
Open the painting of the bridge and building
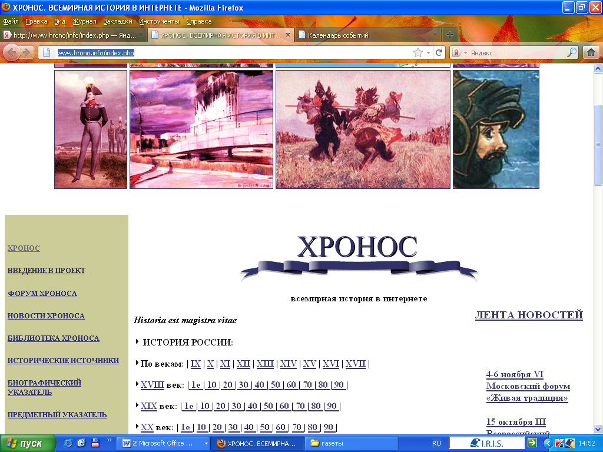click(201, 129)
